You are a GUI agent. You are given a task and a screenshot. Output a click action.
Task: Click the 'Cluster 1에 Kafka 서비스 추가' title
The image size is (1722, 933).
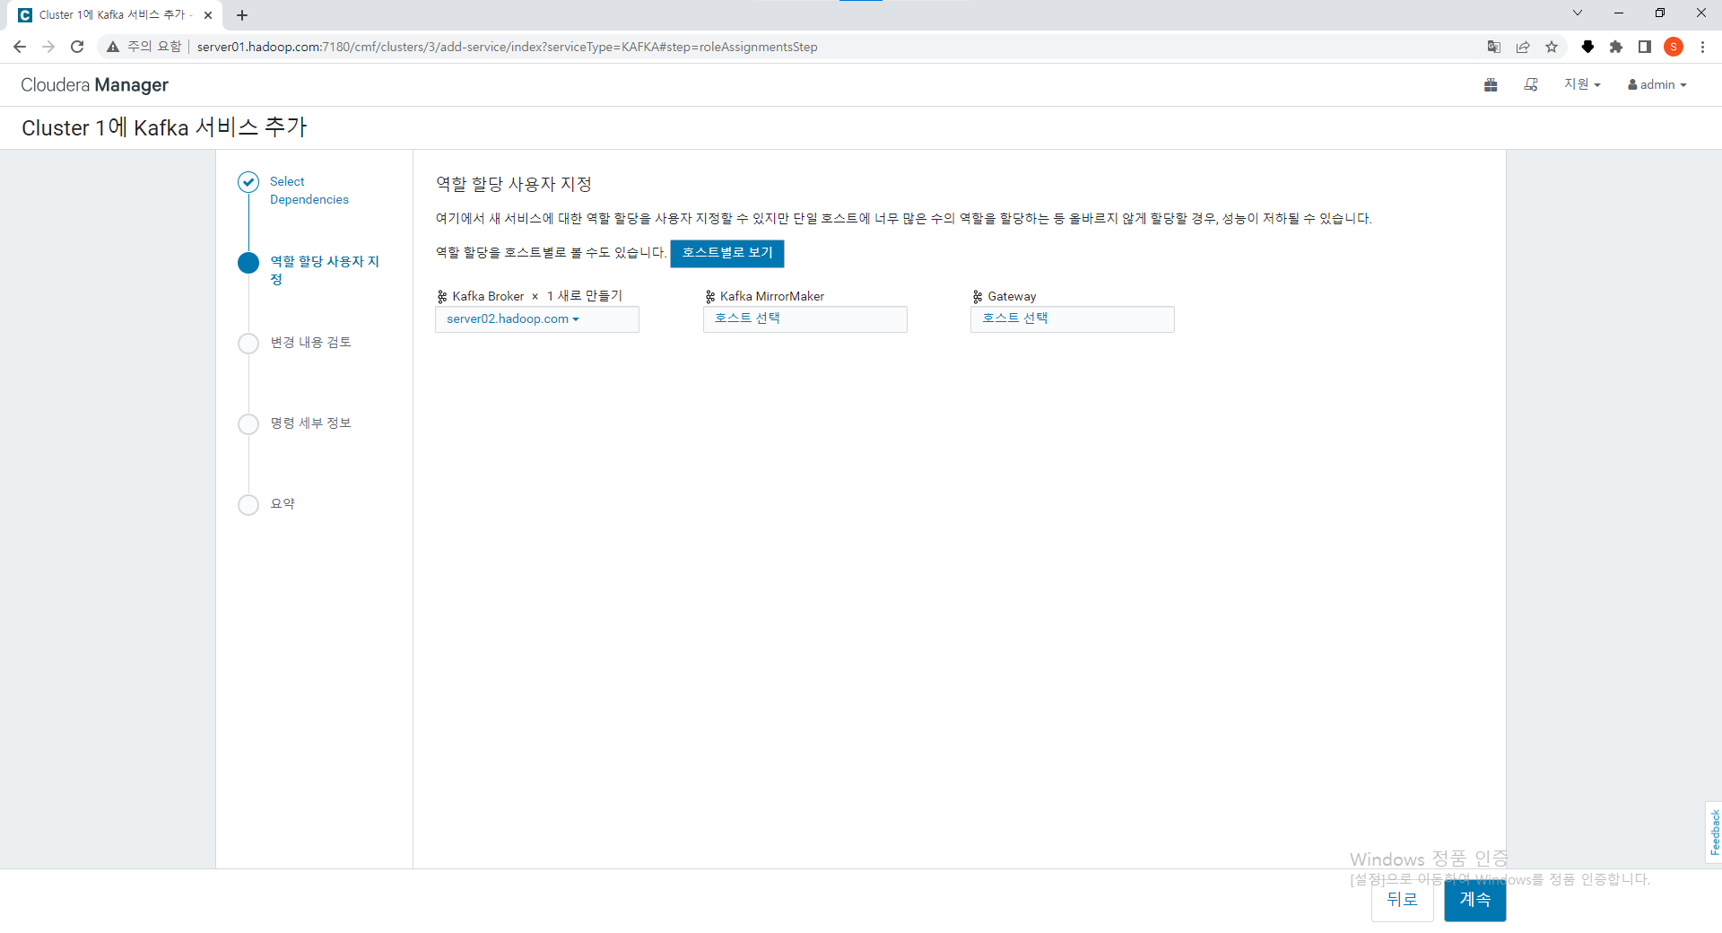[x=164, y=127]
